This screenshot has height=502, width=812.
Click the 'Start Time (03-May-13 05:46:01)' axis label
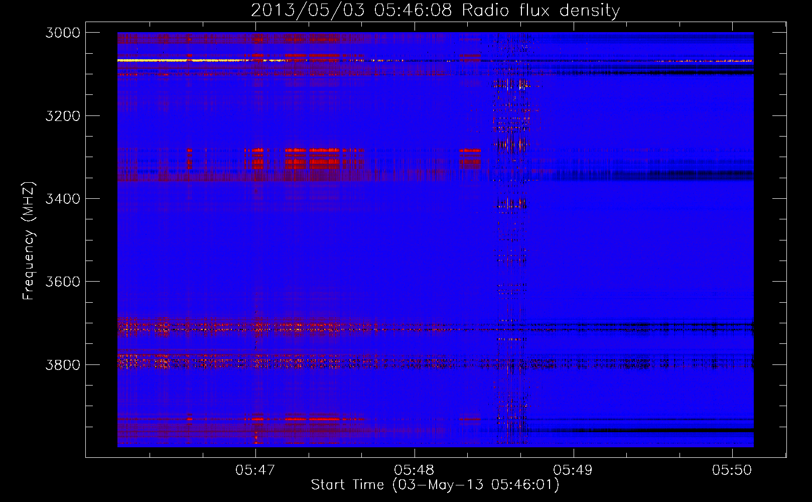click(435, 484)
